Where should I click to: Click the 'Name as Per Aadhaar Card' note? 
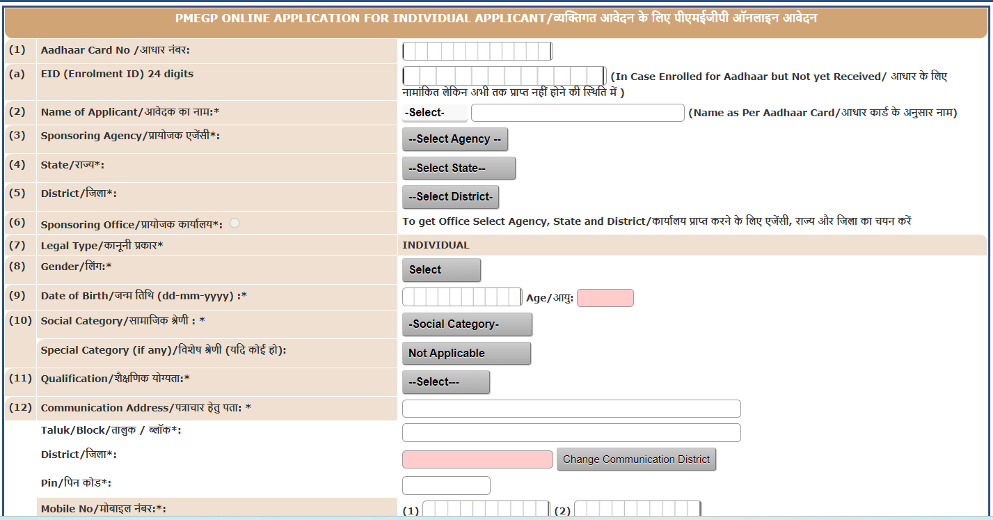(x=823, y=113)
